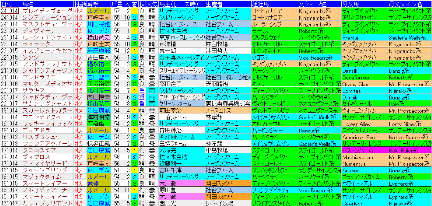Click the 生産者 column header
The width and height of the screenshot is (432, 206).
click(x=228, y=4)
